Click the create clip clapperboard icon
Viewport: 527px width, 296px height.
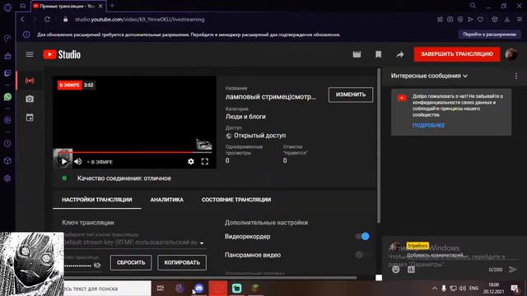pyautogui.click(x=357, y=54)
